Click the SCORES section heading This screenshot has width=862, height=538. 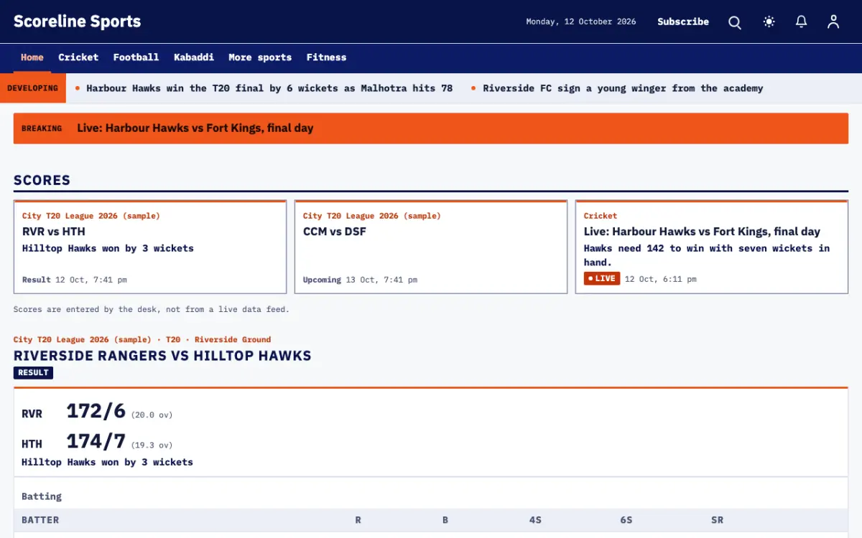click(x=42, y=180)
